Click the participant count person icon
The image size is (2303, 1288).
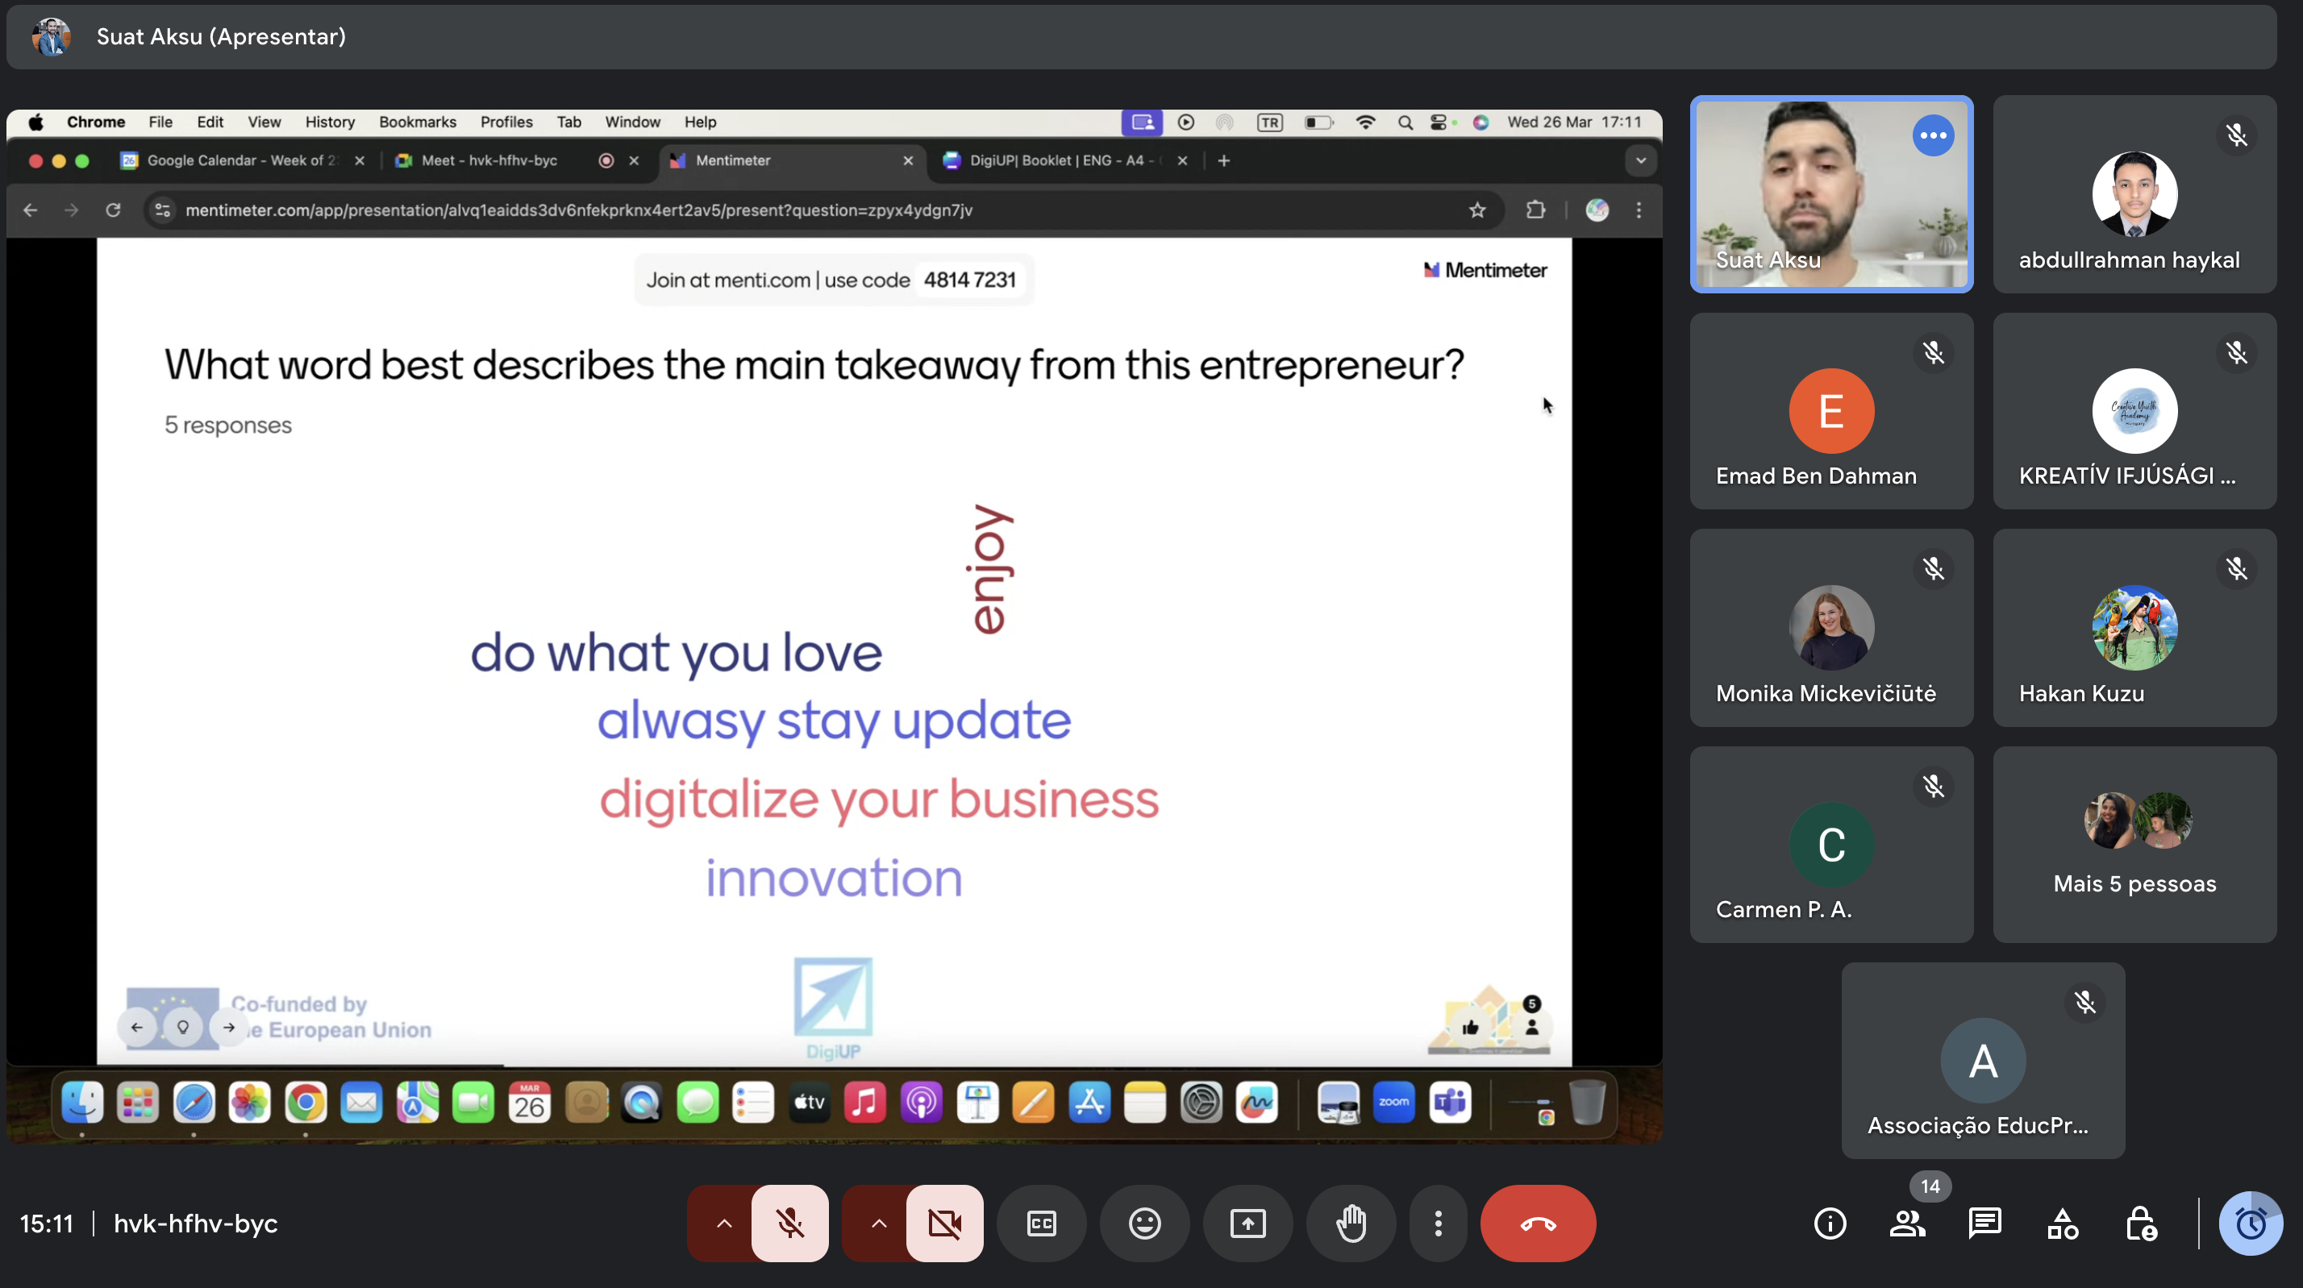tap(1531, 1027)
